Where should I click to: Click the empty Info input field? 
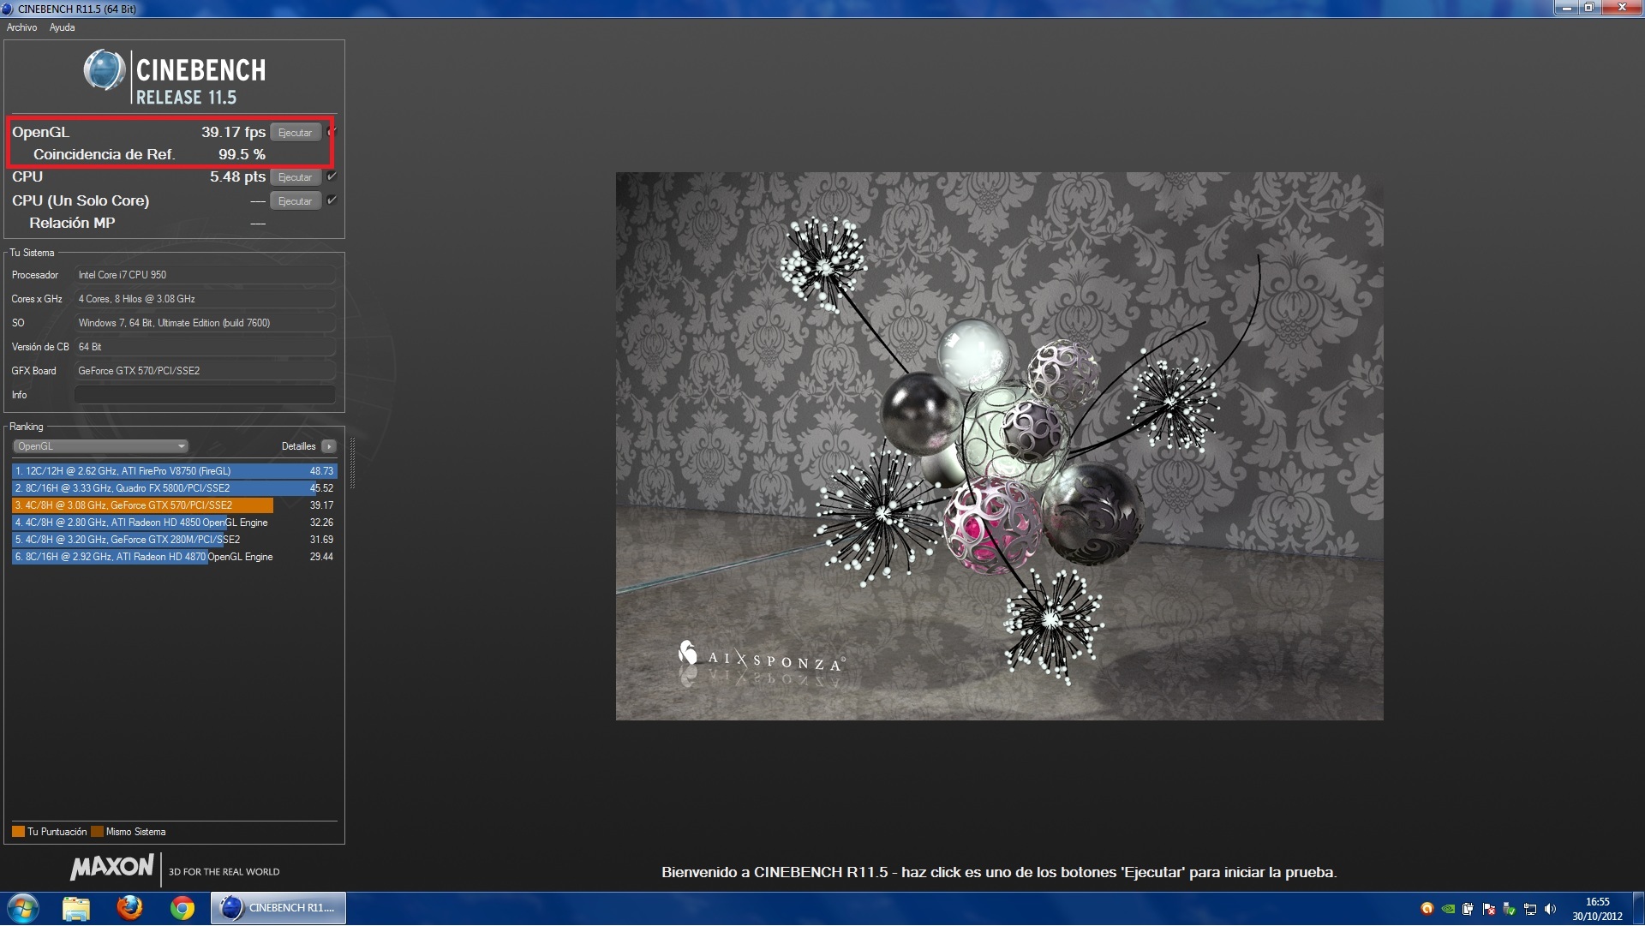[x=205, y=395]
